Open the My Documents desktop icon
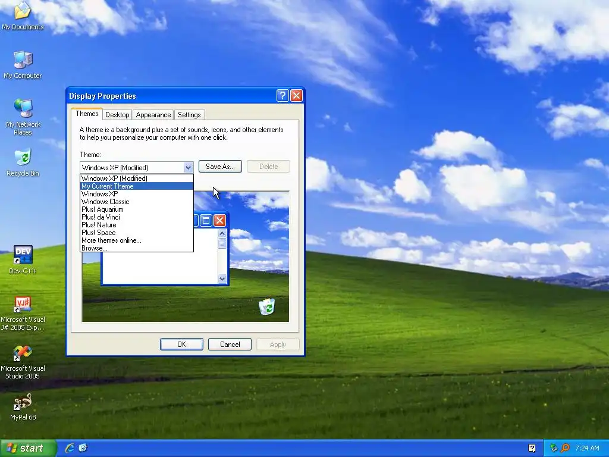Viewport: 609px width, 457px height. 23,15
